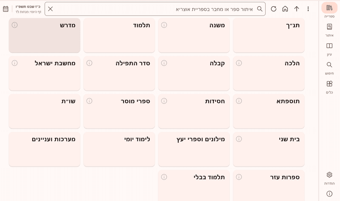Open the three-dots more options menu
This screenshot has width=340, height=201.
[x=308, y=9]
